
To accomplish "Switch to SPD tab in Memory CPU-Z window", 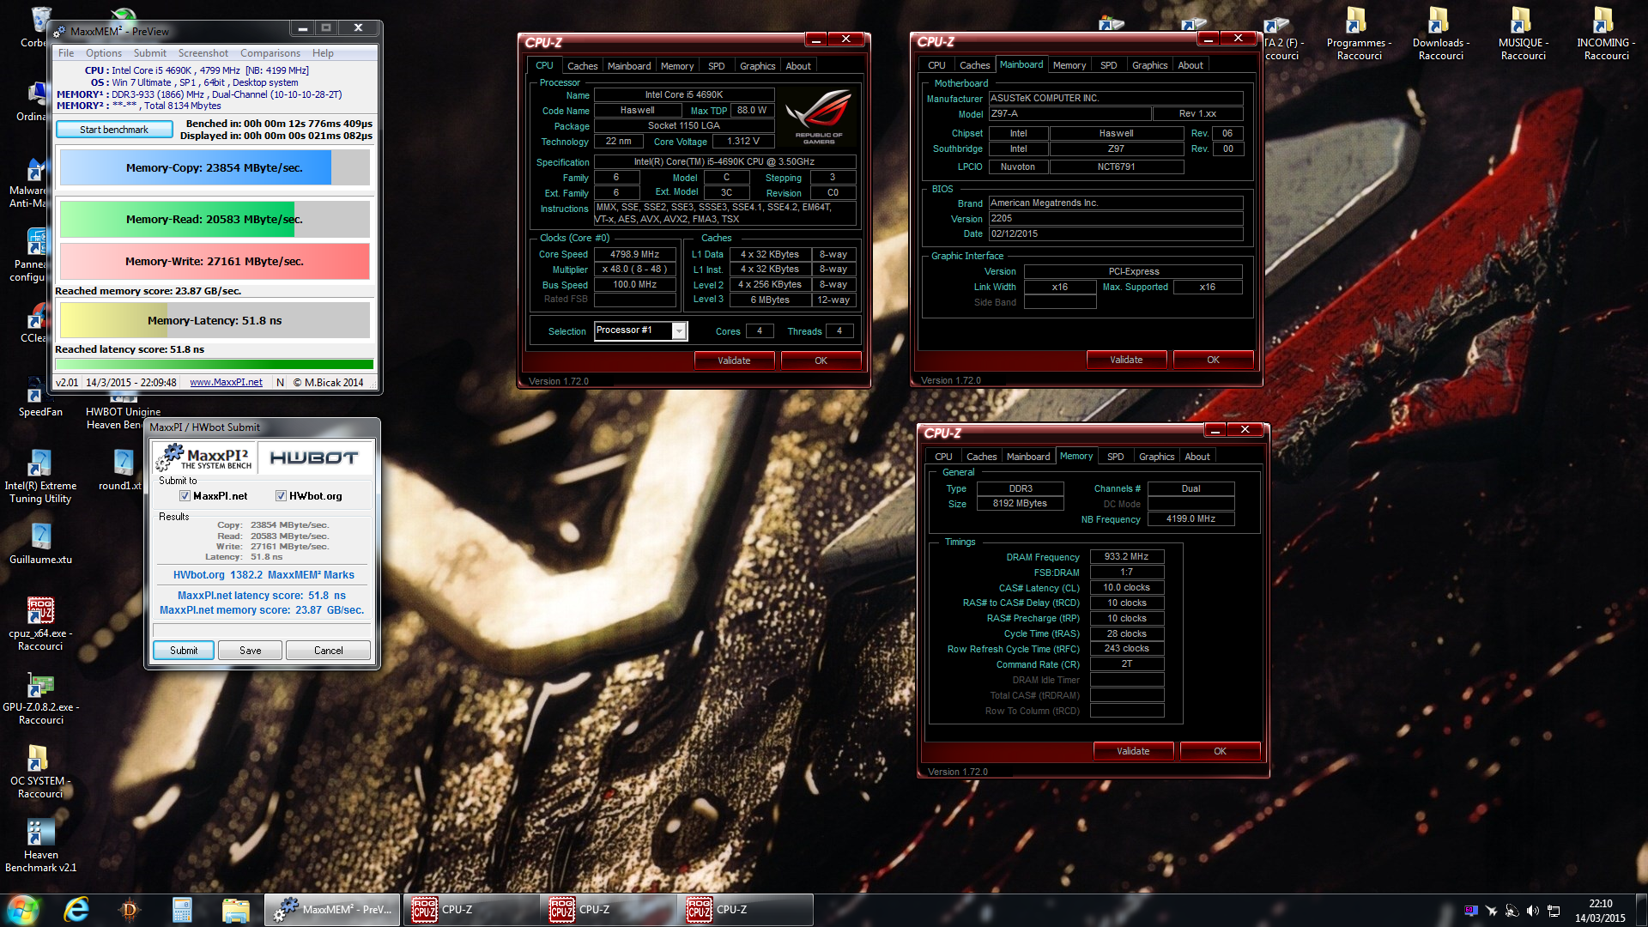I will point(1115,457).
